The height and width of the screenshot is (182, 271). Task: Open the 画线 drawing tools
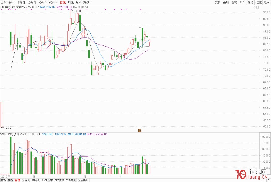point(234,2)
